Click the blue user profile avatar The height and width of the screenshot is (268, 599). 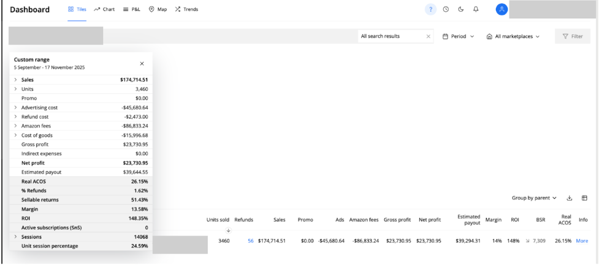[502, 10]
